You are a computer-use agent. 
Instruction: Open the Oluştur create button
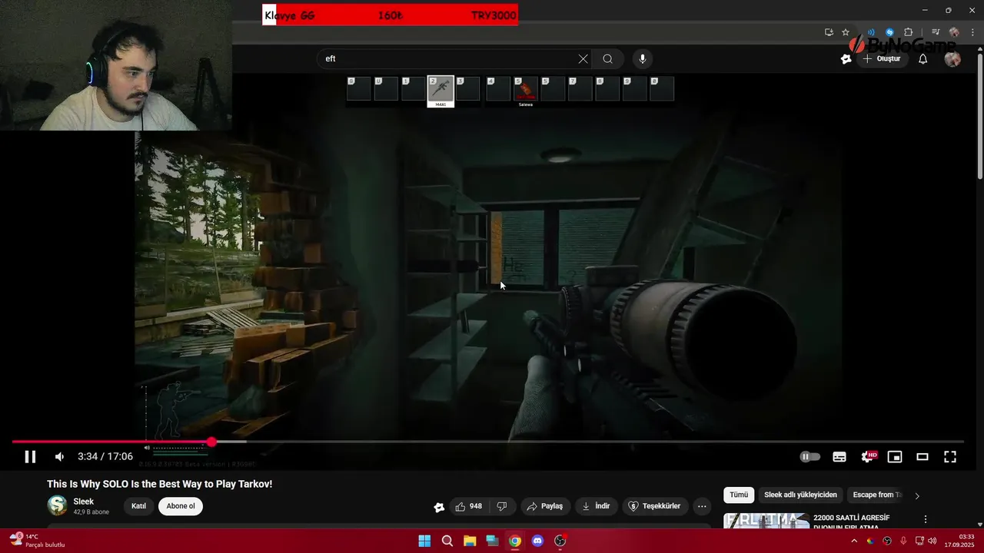tap(882, 59)
